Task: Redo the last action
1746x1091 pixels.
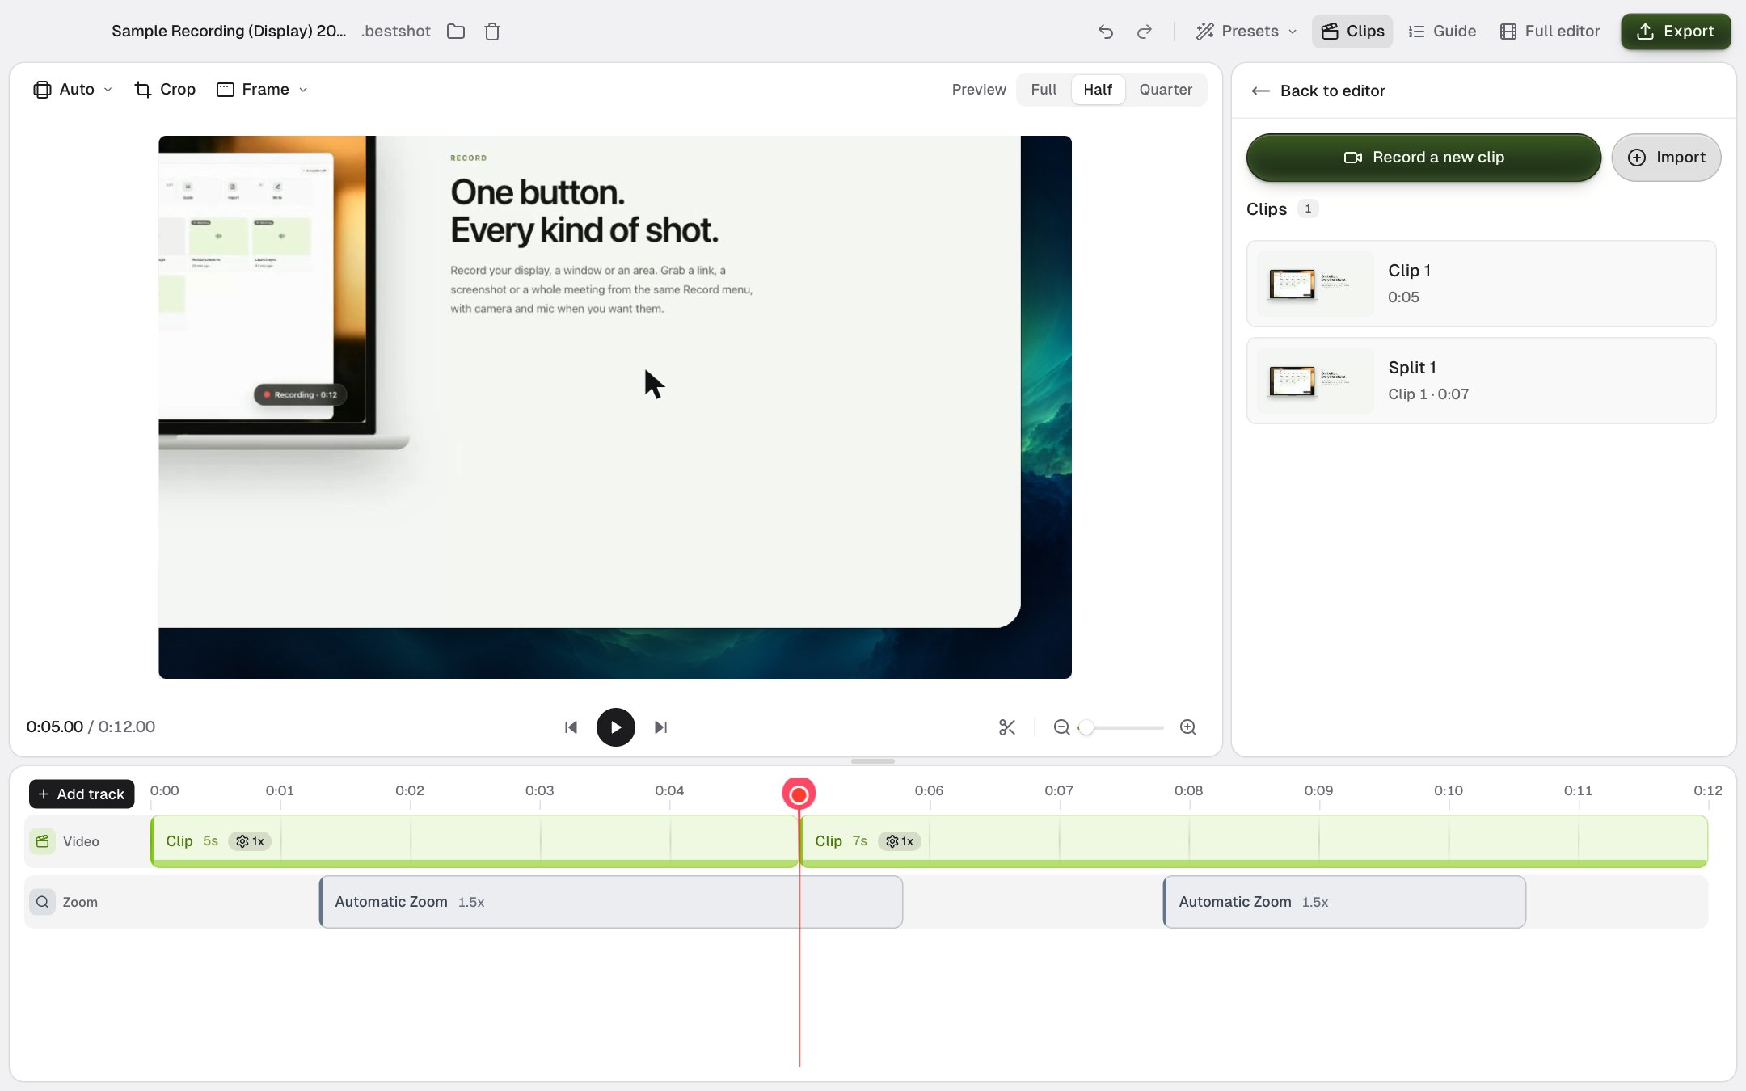Action: pyautogui.click(x=1145, y=32)
